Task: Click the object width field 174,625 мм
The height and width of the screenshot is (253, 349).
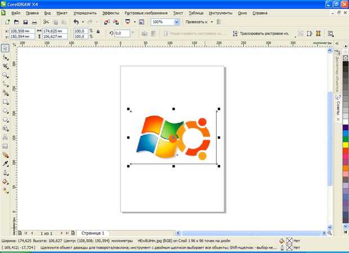Action: [x=55, y=31]
